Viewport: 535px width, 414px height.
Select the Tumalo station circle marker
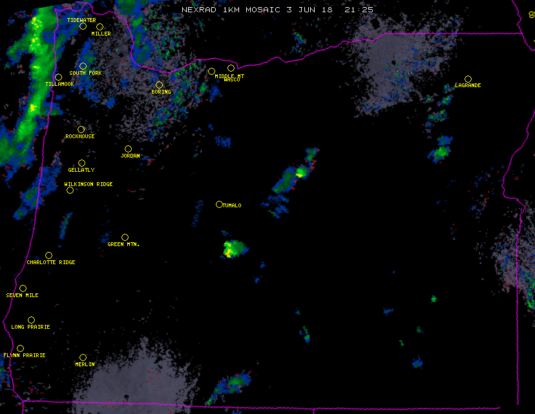(x=219, y=204)
